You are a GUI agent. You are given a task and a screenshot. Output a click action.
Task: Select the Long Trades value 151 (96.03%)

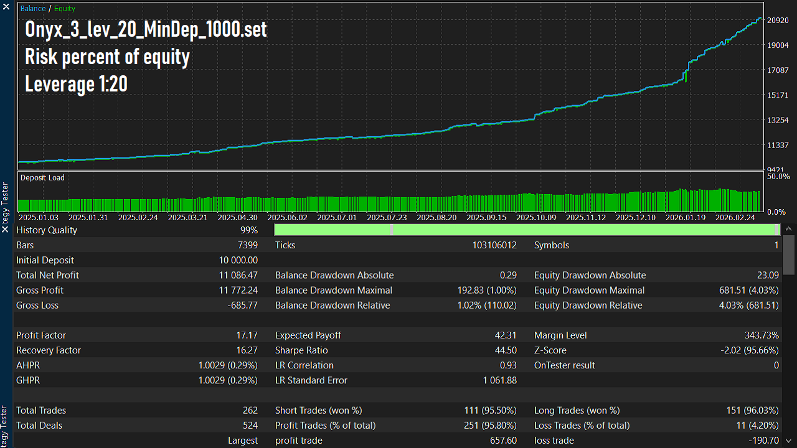click(x=752, y=411)
